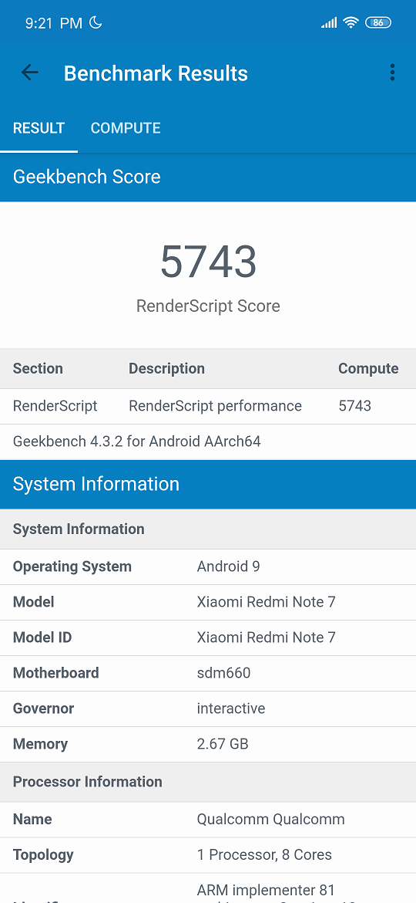
Task: Select the Operating System Android 9 row
Action: [208, 566]
